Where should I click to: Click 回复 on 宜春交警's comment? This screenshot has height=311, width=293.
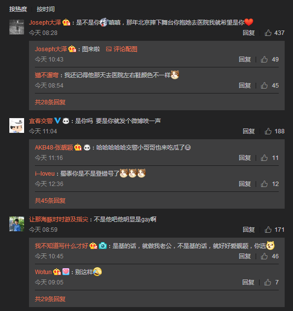249,131
